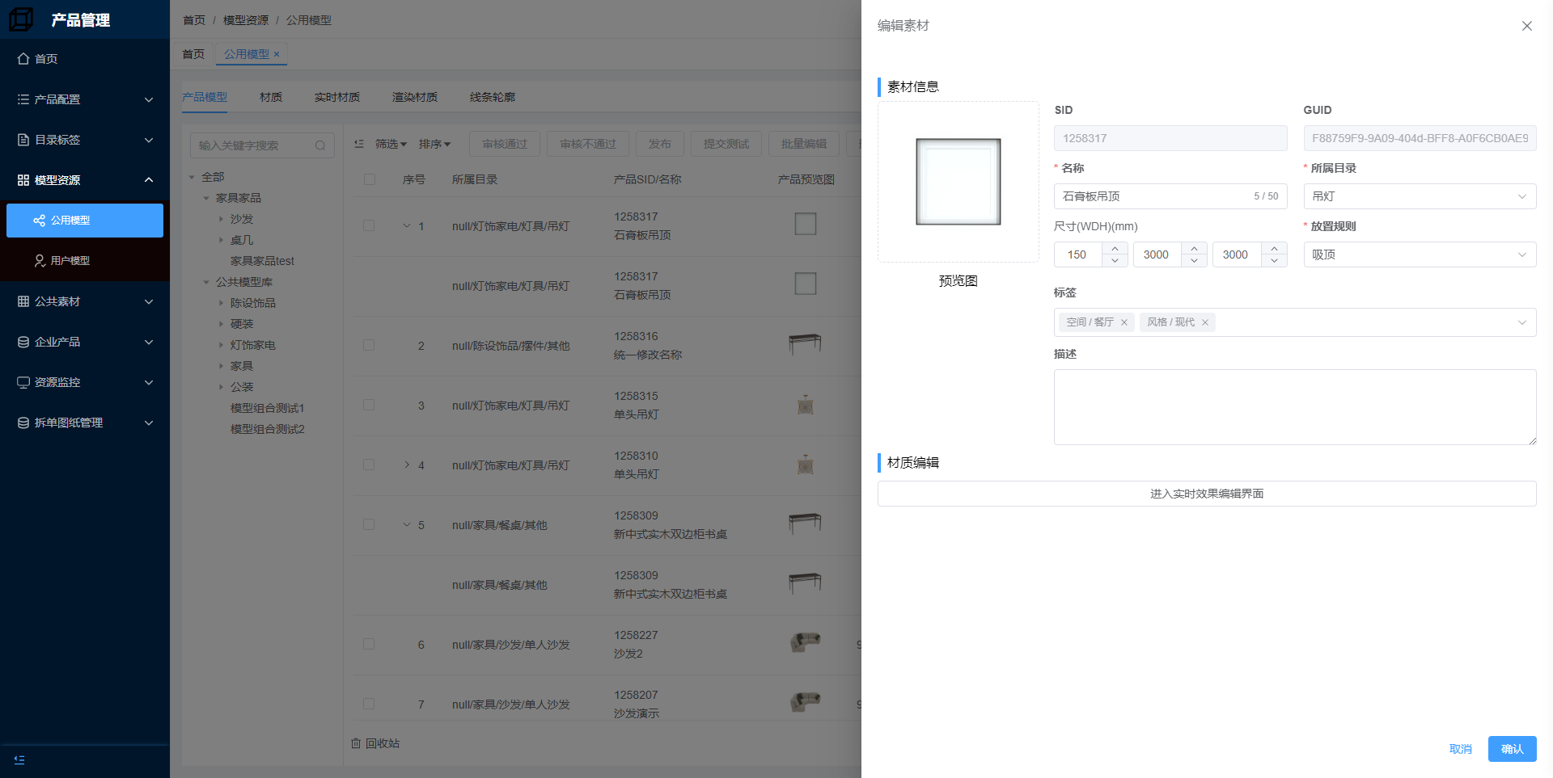Click the 审核不通过 button
The image size is (1553, 778).
tap(588, 144)
